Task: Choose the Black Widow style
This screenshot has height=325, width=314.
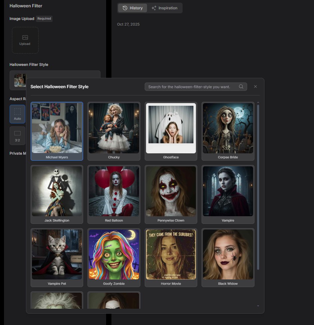Action: coord(228,257)
